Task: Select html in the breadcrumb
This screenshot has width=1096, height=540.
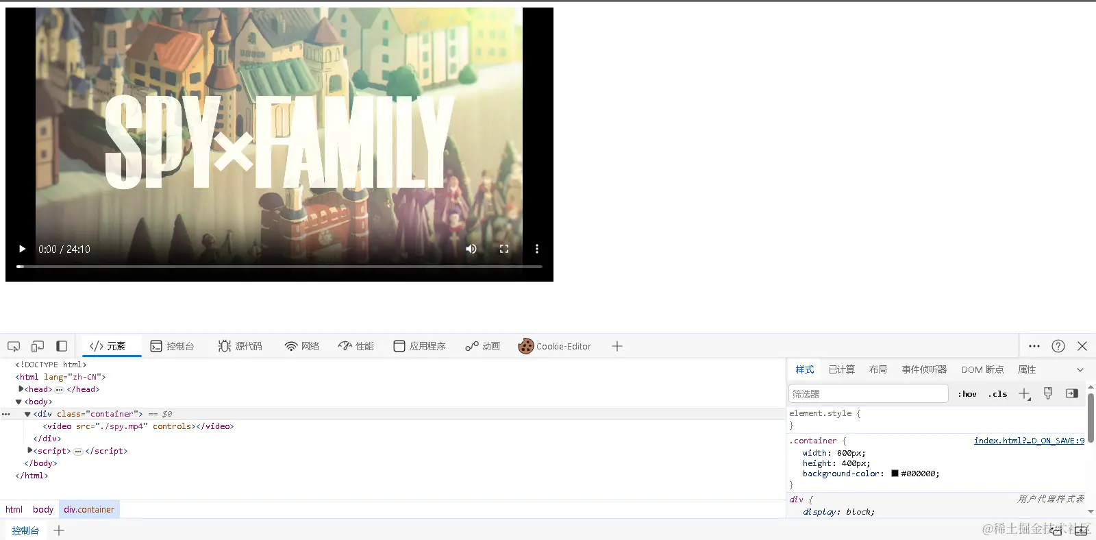Action: (14, 509)
